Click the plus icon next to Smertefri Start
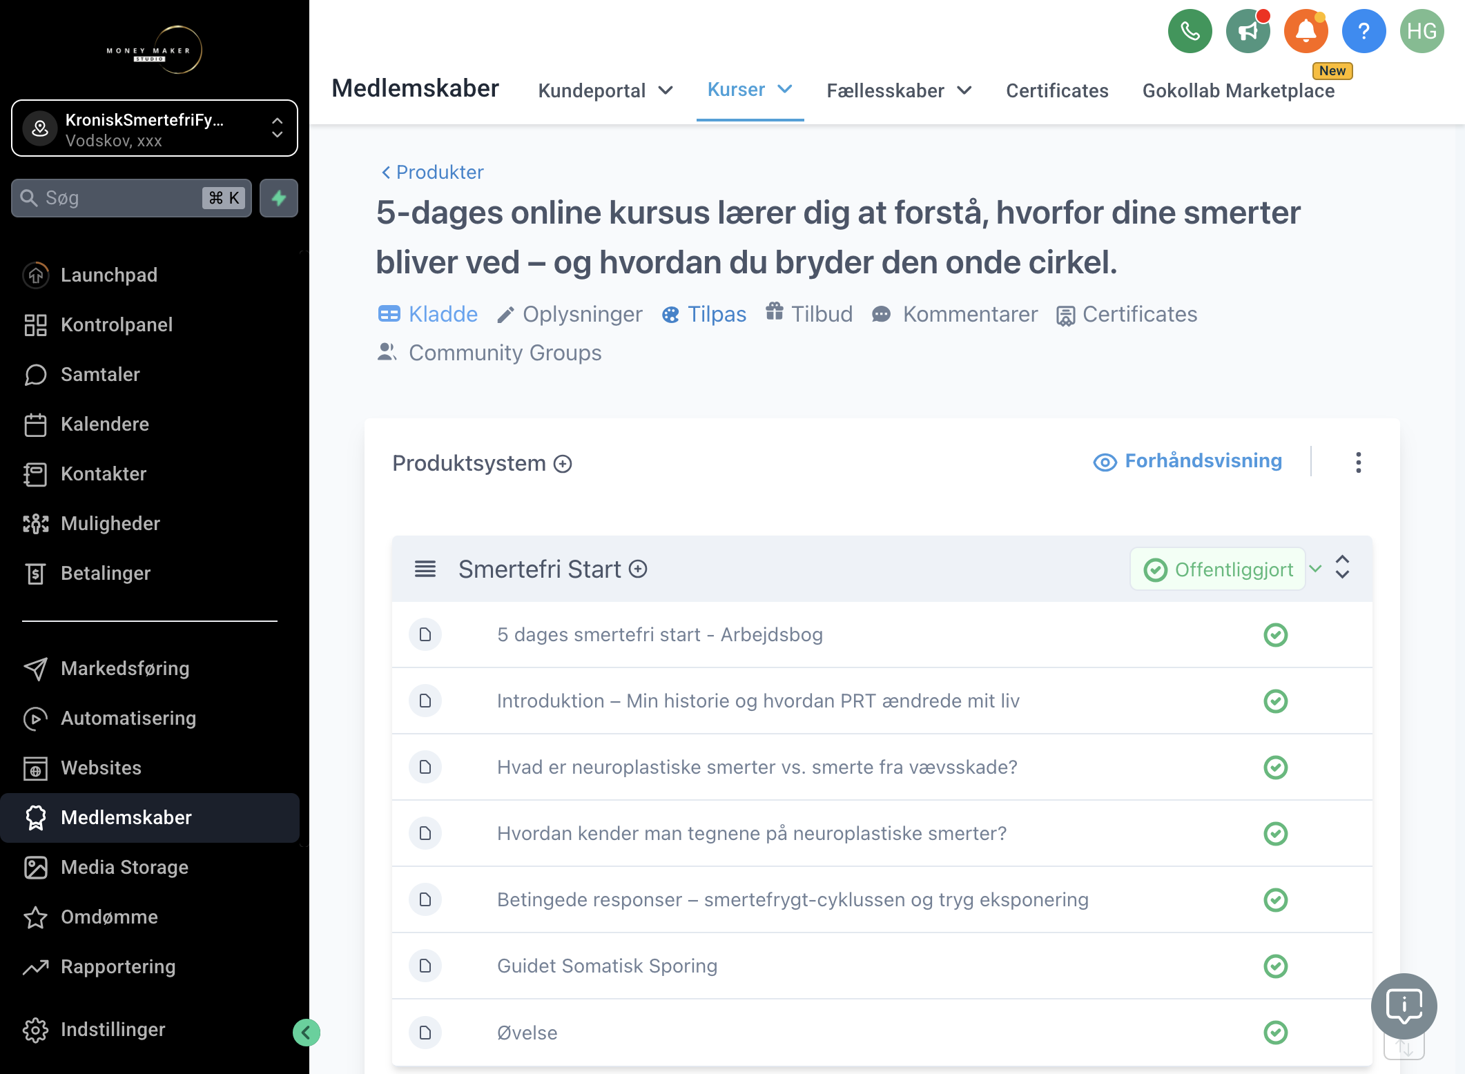The width and height of the screenshot is (1465, 1074). coord(638,569)
